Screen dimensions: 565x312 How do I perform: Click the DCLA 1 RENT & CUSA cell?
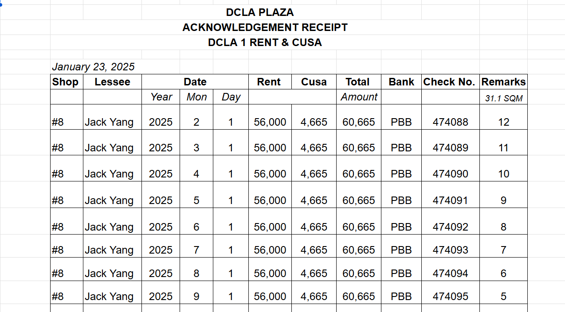(x=265, y=42)
